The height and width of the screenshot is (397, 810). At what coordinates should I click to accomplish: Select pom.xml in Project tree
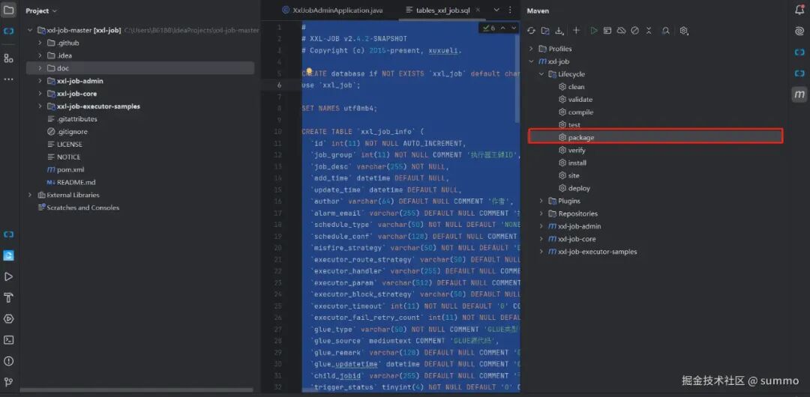(x=70, y=169)
